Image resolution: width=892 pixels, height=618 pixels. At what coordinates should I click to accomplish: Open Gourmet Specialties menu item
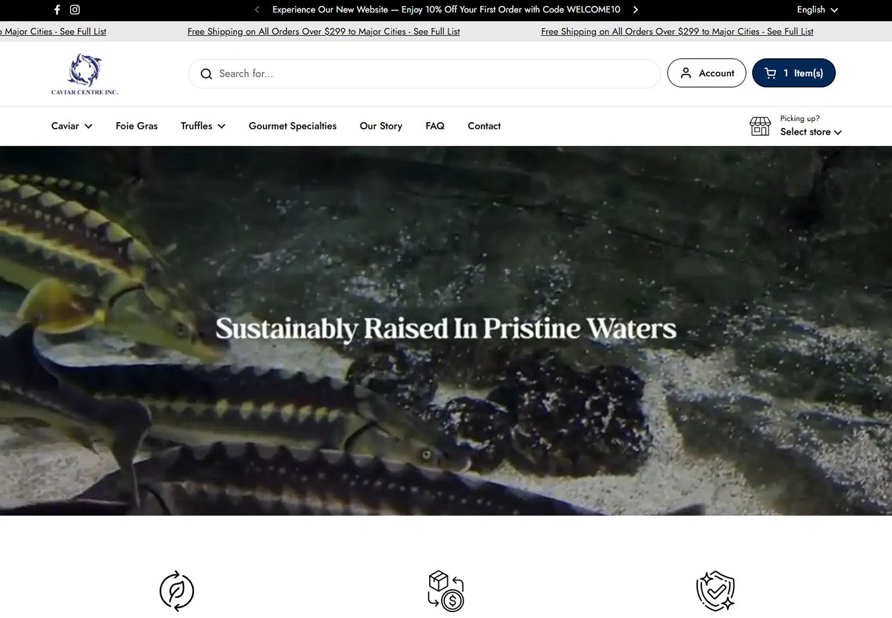point(292,126)
